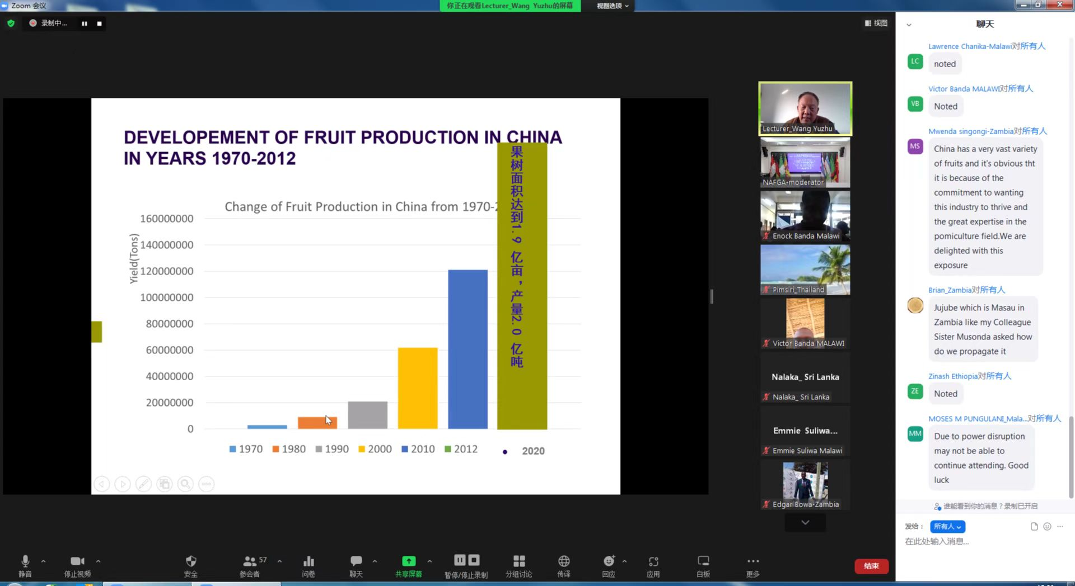Click the green encryption shield icon
Viewport: 1075px width, 586px height.
(x=11, y=23)
